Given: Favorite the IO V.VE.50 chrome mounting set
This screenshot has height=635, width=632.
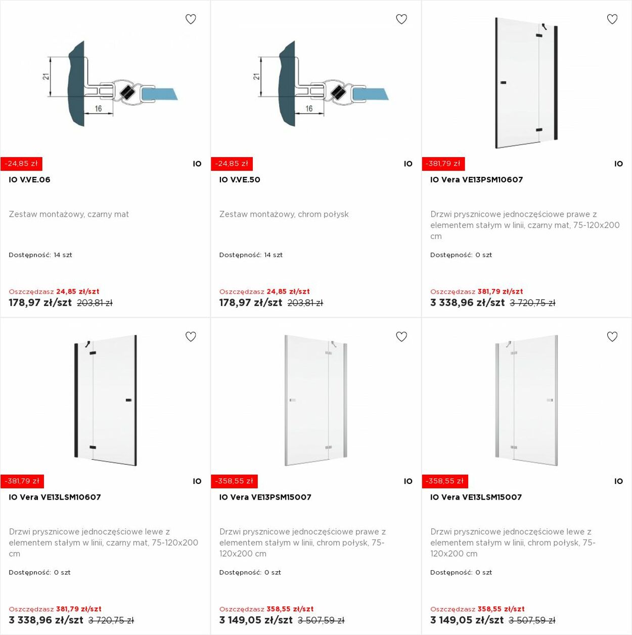Looking at the screenshot, I should [x=401, y=19].
